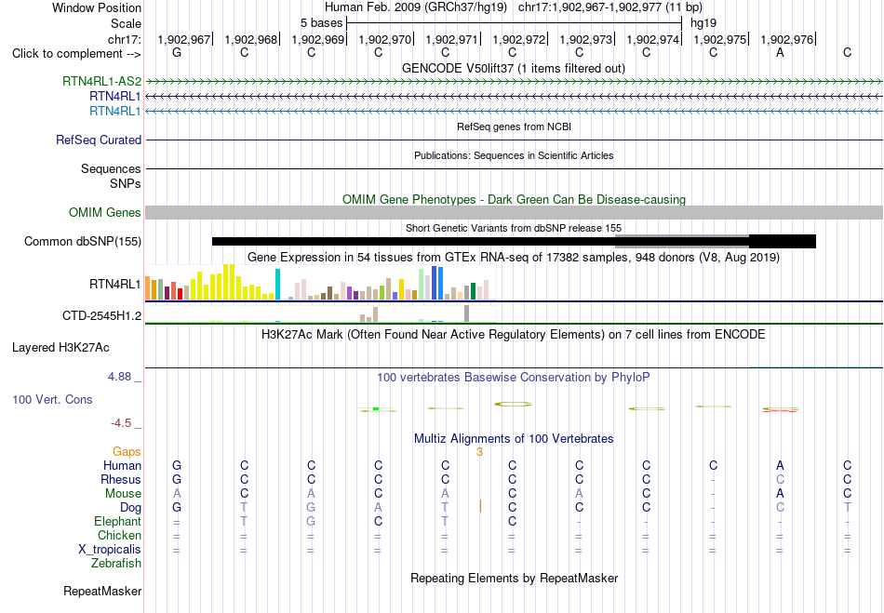Image resolution: width=884 pixels, height=613 pixels.
Task: Select the Zebrafish species label
Action: pyautogui.click(x=116, y=563)
